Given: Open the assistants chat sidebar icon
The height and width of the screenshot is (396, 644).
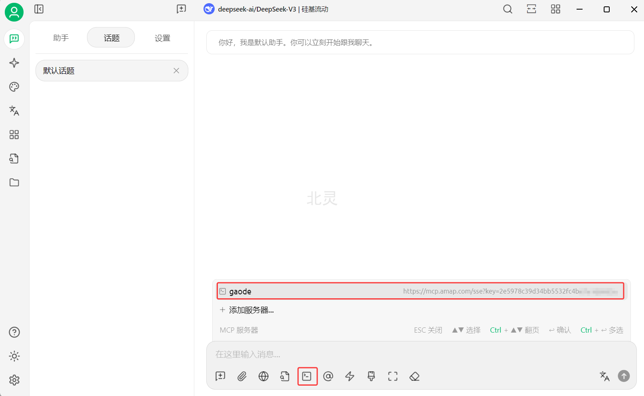Looking at the screenshot, I should (14, 39).
